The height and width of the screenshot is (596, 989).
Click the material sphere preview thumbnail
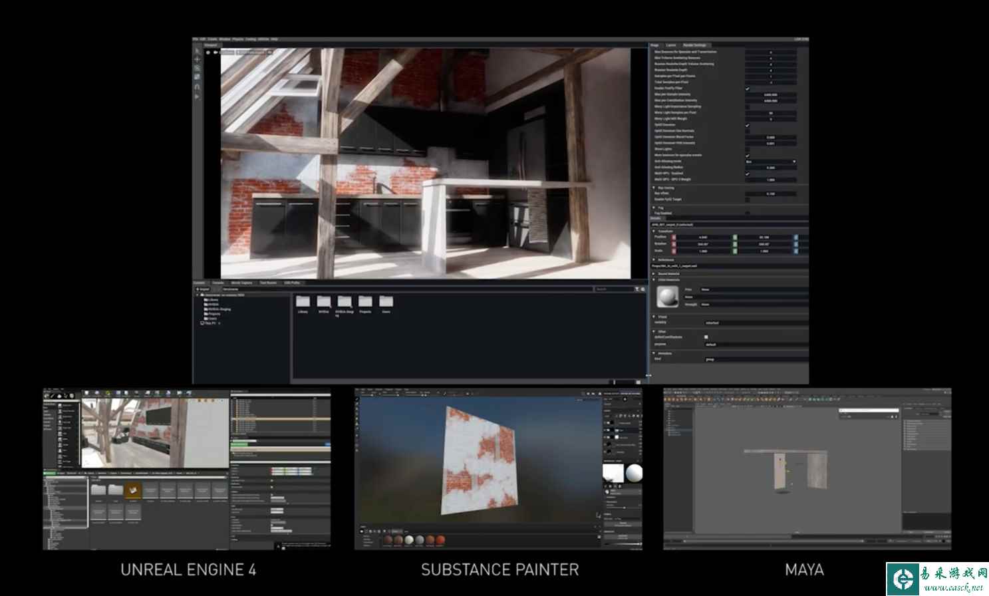(667, 297)
